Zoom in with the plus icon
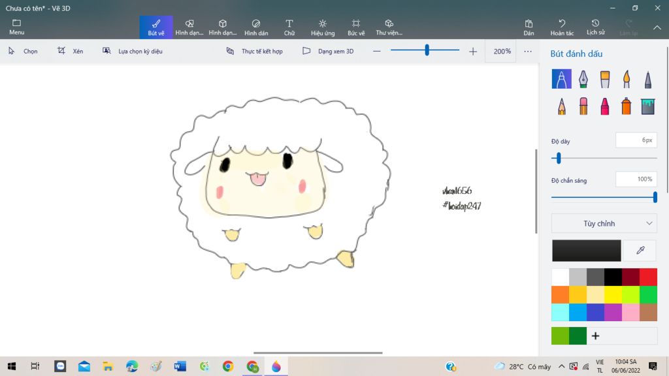The width and height of the screenshot is (669, 376). click(473, 51)
